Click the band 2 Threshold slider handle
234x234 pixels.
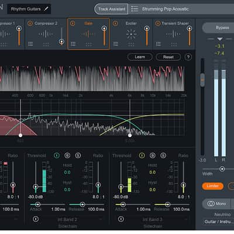click(x=36, y=187)
